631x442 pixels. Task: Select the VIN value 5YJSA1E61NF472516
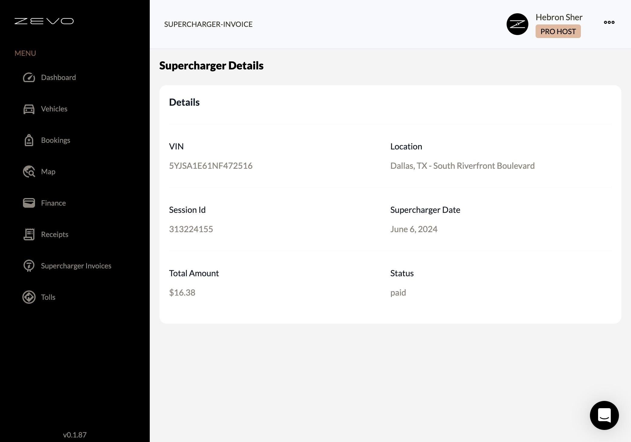point(211,166)
